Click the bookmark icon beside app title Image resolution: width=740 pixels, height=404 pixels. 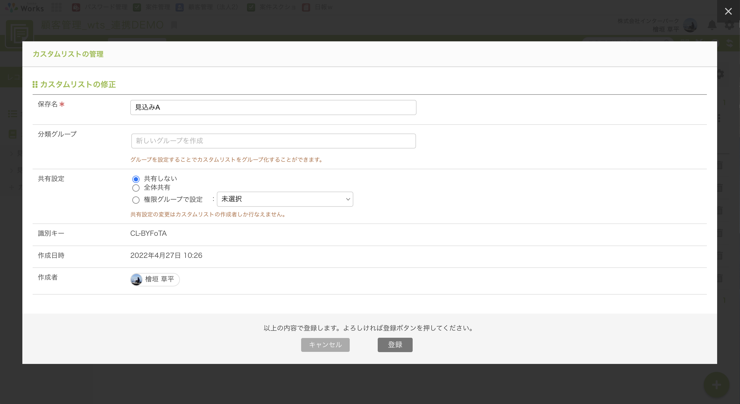(x=174, y=25)
